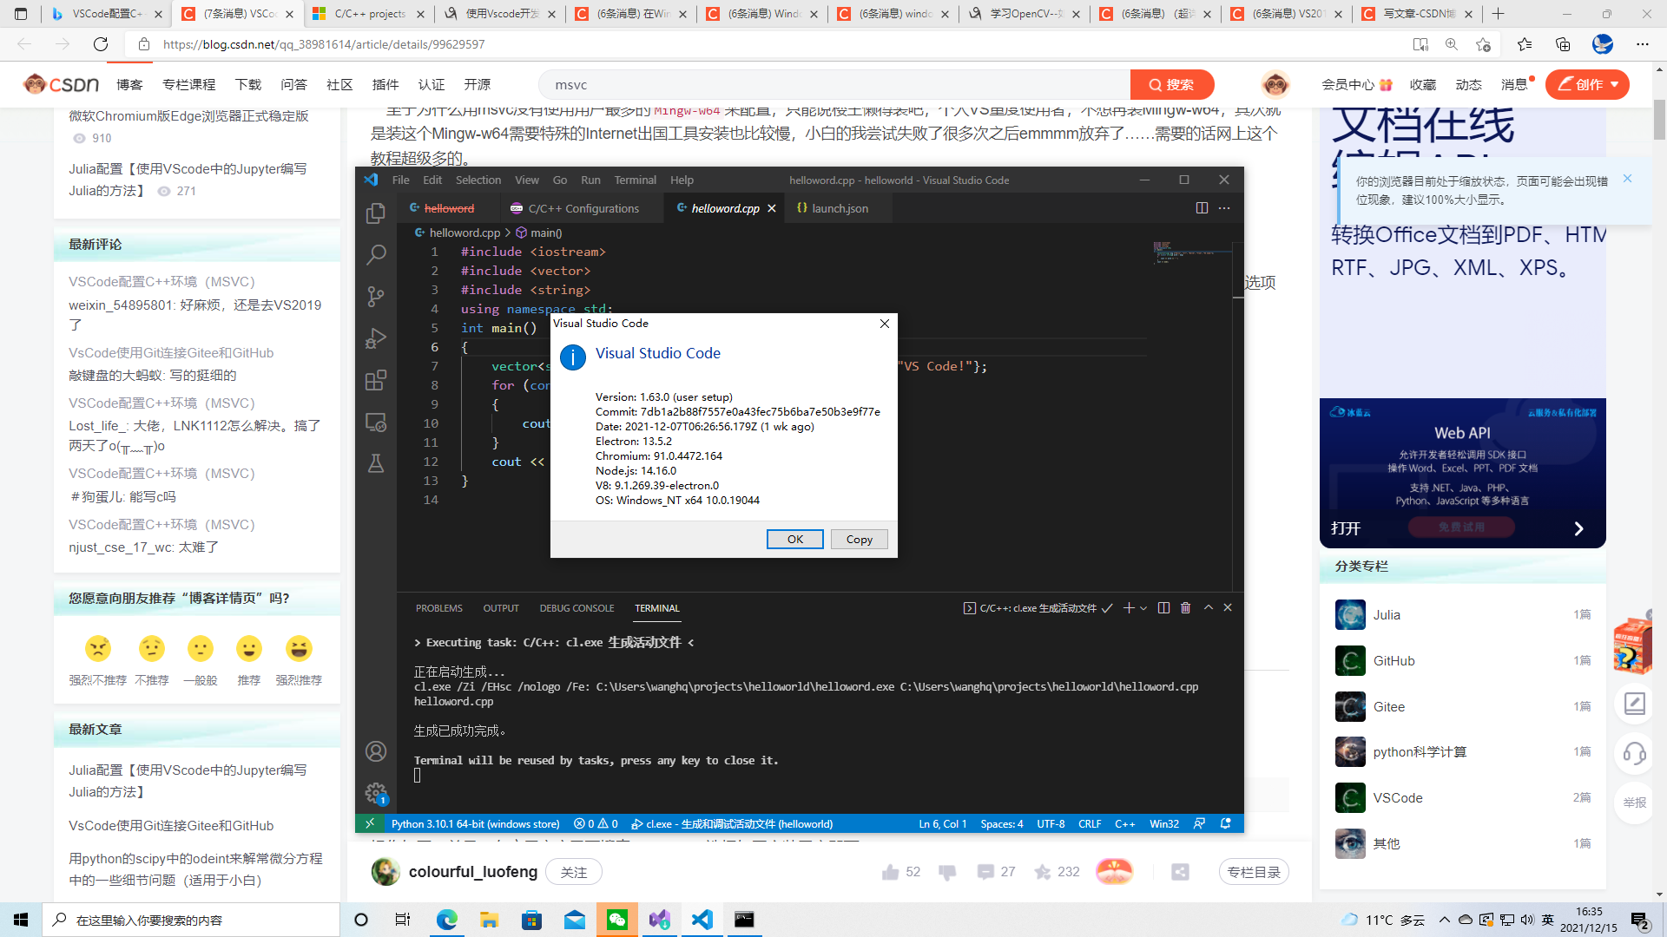Image resolution: width=1667 pixels, height=937 pixels.
Task: Open File Explorer from the Windows taskbar
Action: pos(490,920)
